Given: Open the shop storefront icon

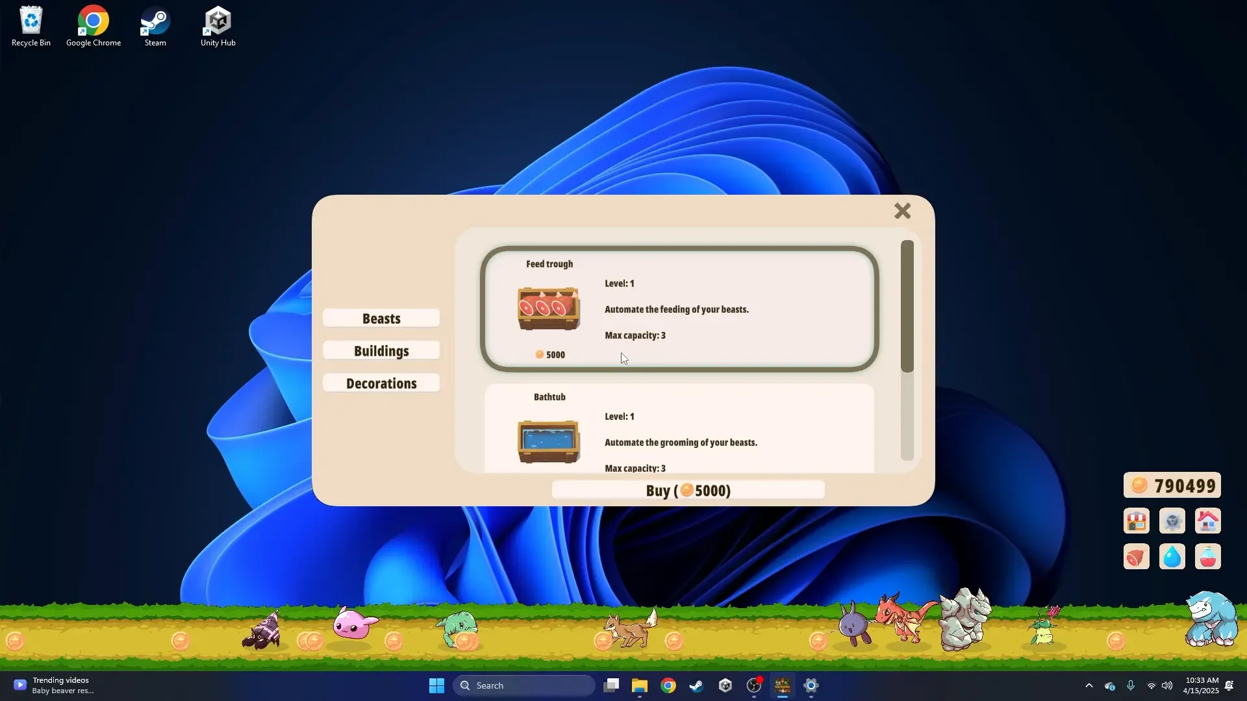Looking at the screenshot, I should point(1136,521).
